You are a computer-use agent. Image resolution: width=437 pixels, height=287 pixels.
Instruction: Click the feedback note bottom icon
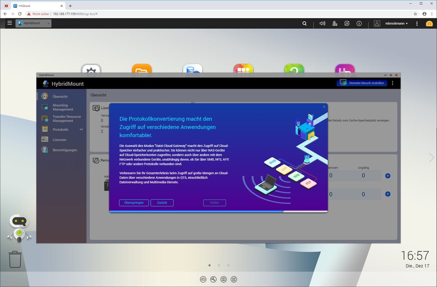[234, 279]
